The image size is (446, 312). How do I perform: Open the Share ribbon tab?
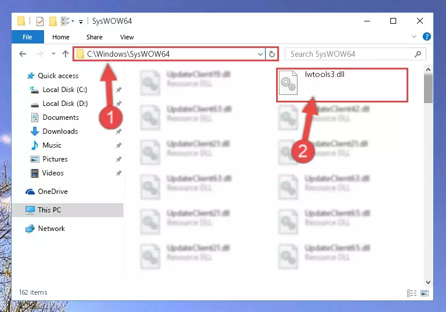[94, 37]
